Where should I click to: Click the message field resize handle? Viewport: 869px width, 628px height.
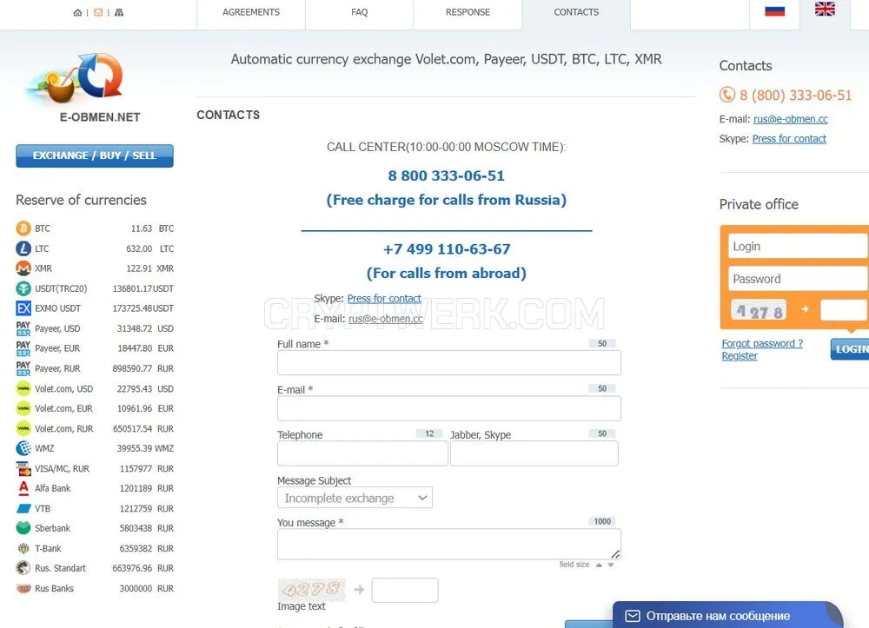(x=615, y=554)
